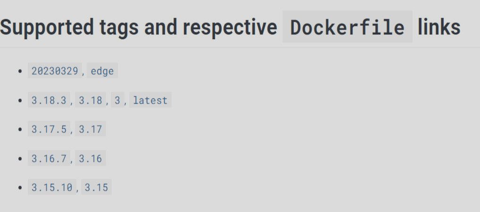Click the bullet beside the 20230329 row

tap(20, 71)
